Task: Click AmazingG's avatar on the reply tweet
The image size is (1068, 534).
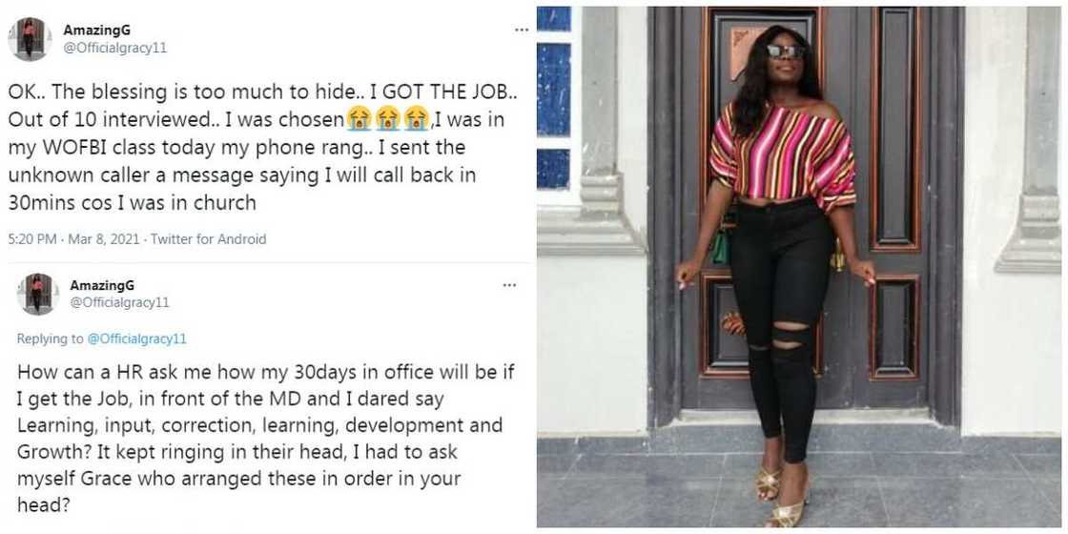Action: coord(37,294)
